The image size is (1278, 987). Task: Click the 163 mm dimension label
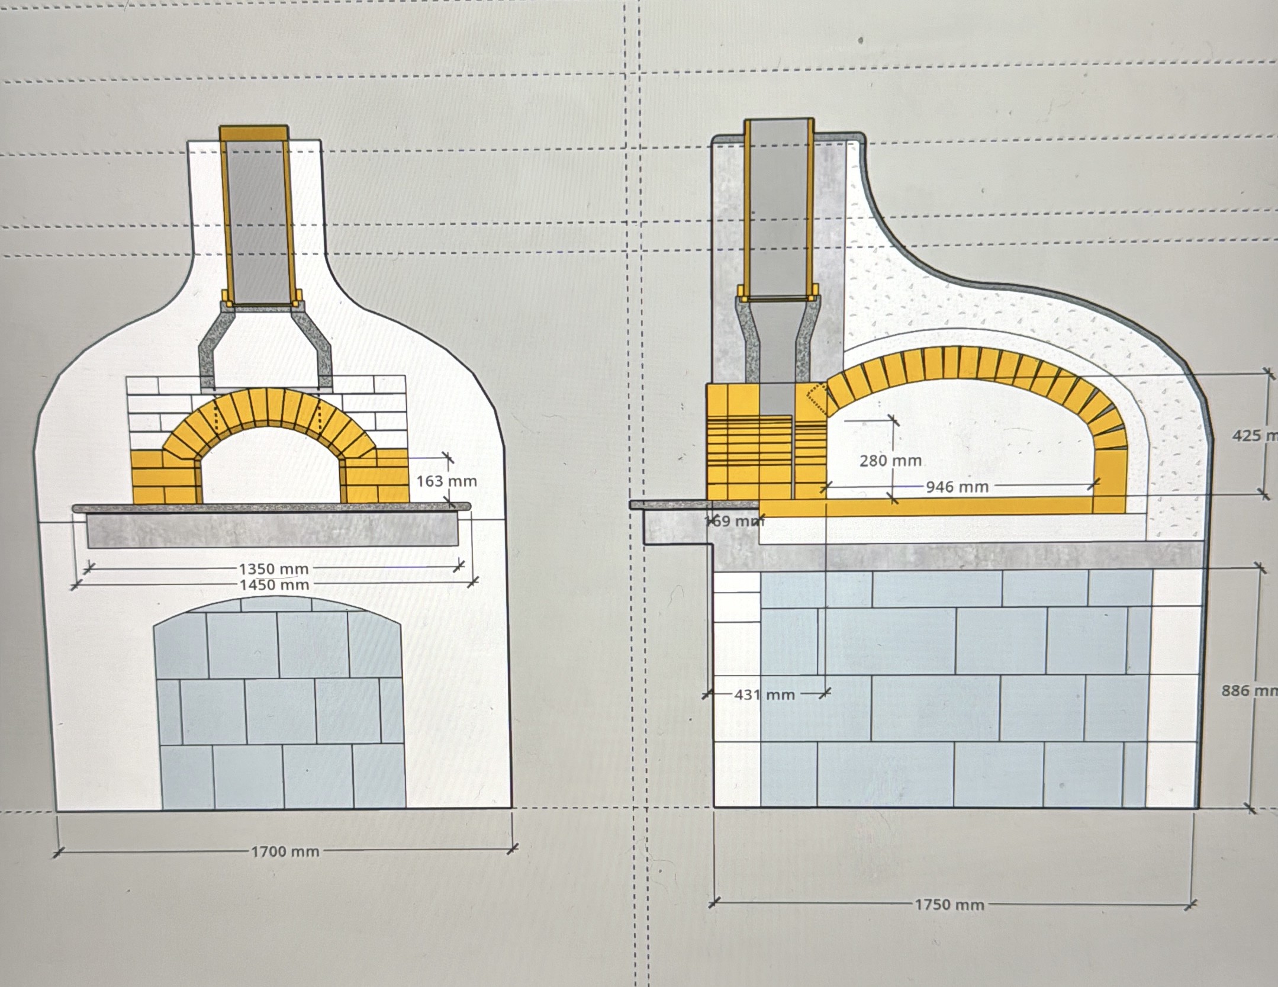point(446,481)
